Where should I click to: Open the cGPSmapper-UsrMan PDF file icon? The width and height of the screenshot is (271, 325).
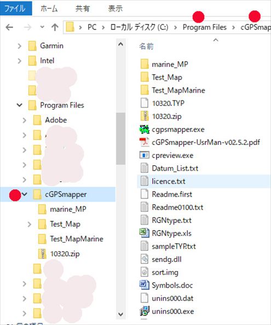[145, 142]
